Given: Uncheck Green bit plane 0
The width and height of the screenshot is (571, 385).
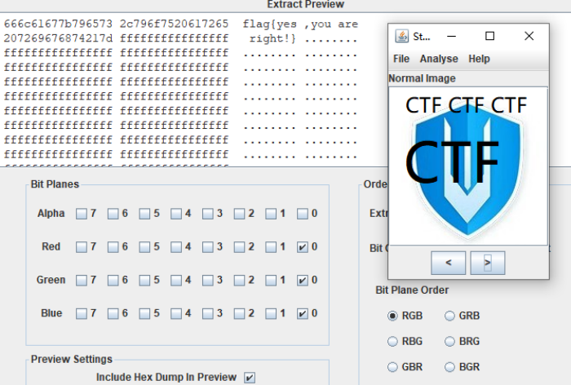Looking at the screenshot, I should (x=303, y=280).
